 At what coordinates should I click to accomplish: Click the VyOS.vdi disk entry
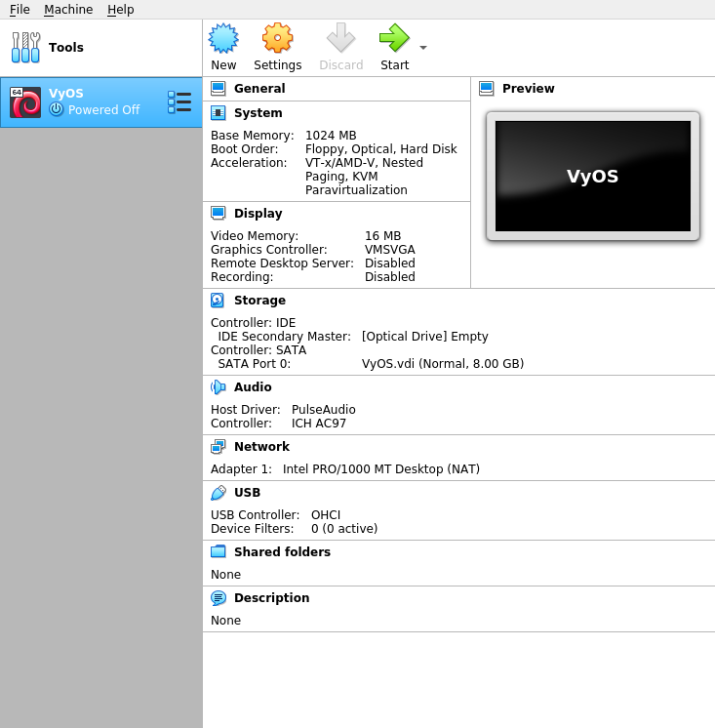pyautogui.click(x=443, y=364)
